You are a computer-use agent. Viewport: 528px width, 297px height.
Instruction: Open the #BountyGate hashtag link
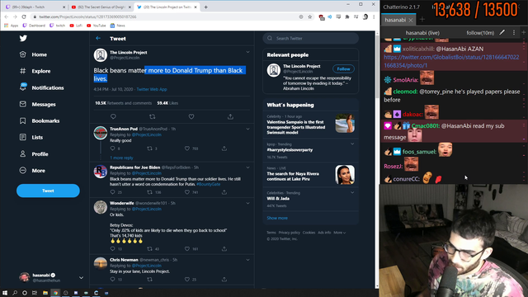pyautogui.click(x=208, y=184)
